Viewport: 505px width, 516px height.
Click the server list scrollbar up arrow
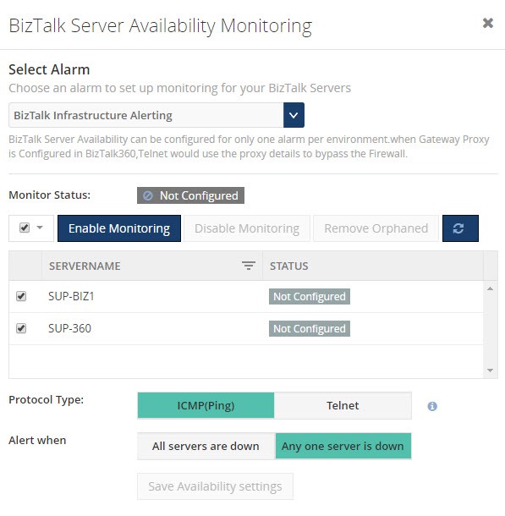(490, 288)
